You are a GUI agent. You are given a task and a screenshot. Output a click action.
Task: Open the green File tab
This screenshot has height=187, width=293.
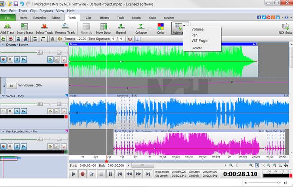(8, 18)
